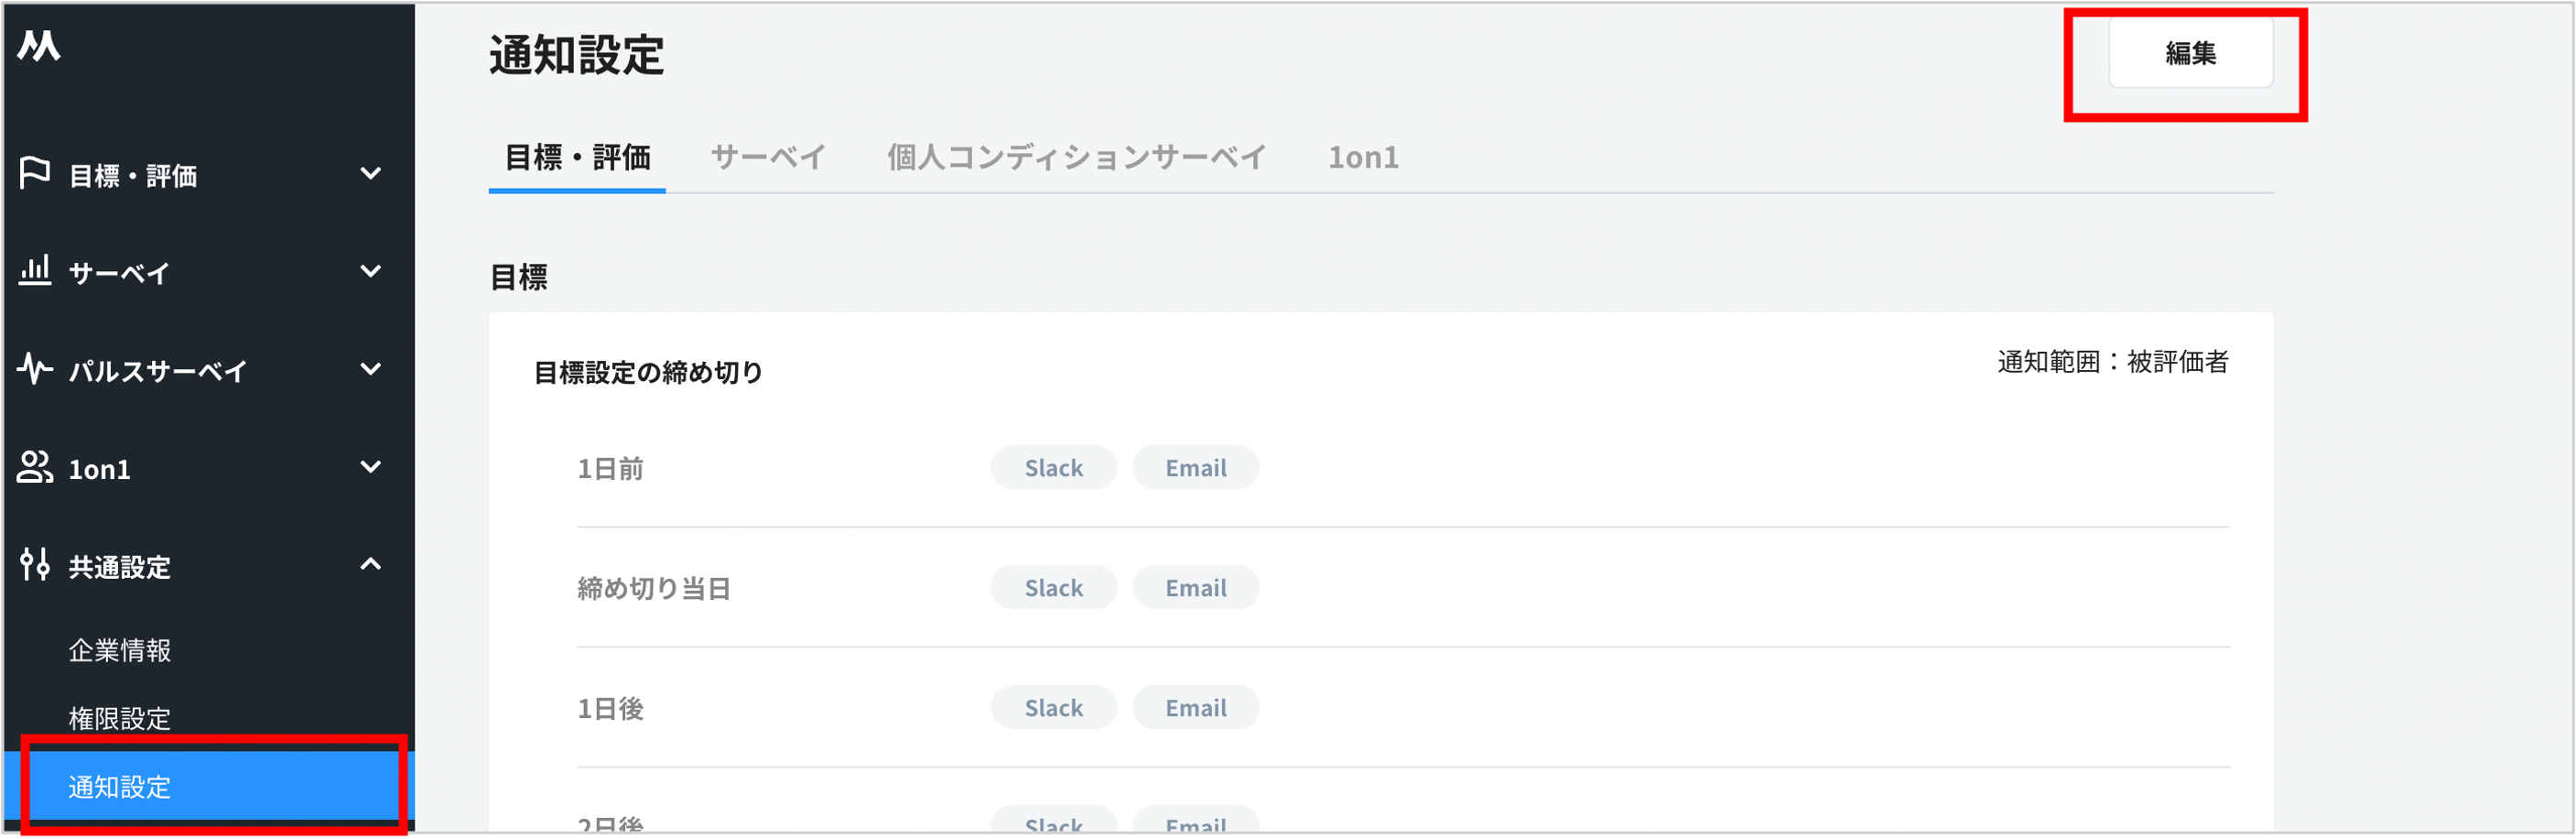Click the pulse icon beside パルスサーベイ
This screenshot has height=839, width=2576.
point(35,369)
